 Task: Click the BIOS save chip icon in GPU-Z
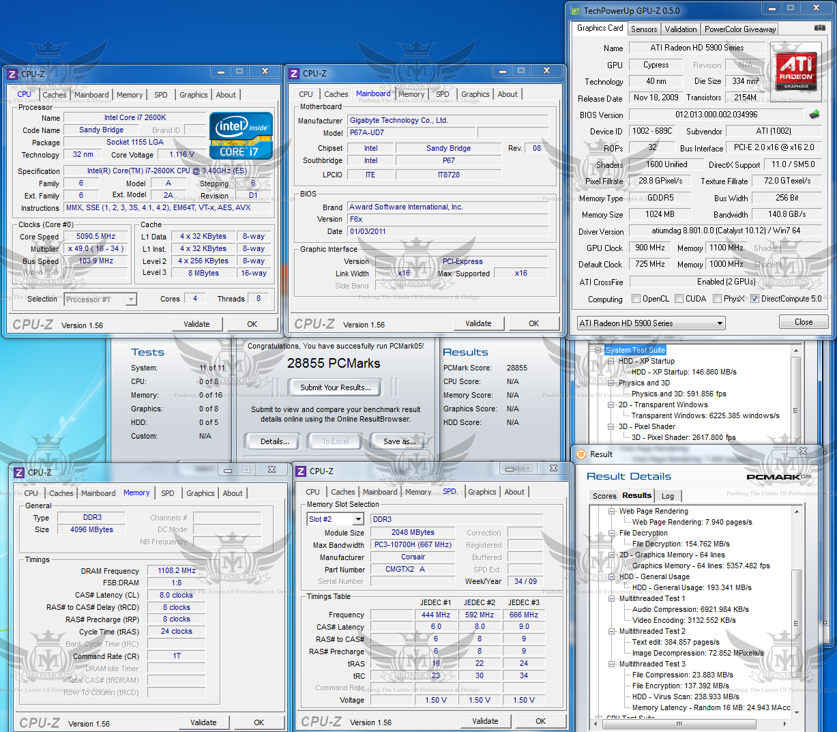point(814,115)
